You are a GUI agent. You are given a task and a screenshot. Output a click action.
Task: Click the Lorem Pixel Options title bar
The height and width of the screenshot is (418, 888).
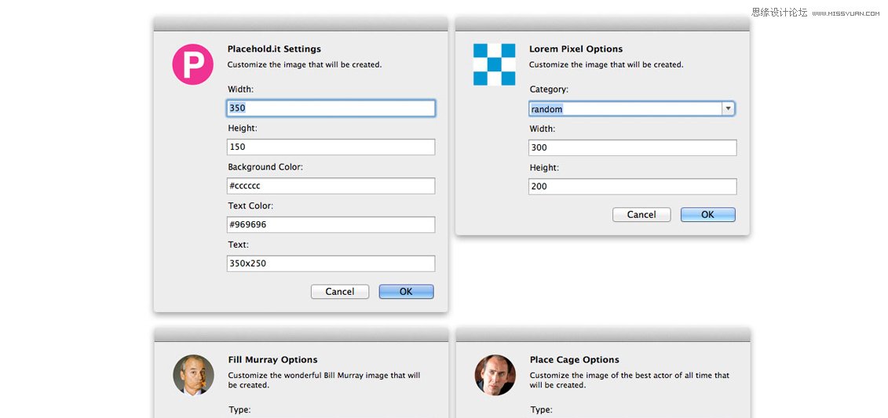tap(602, 24)
